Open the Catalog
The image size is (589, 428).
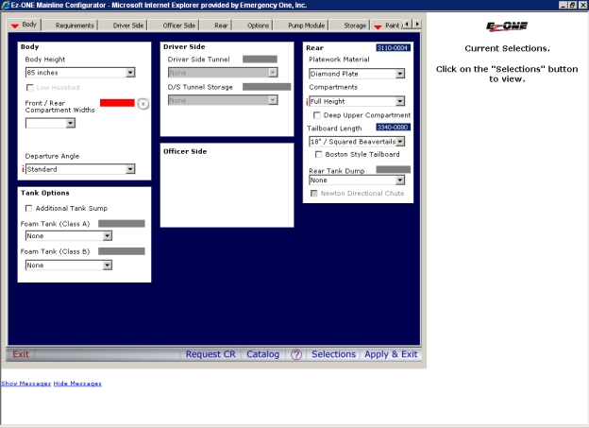[x=263, y=354]
